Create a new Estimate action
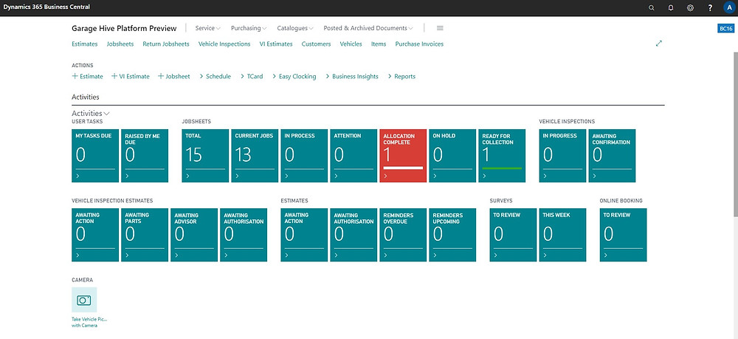738x339 pixels. [x=87, y=76]
